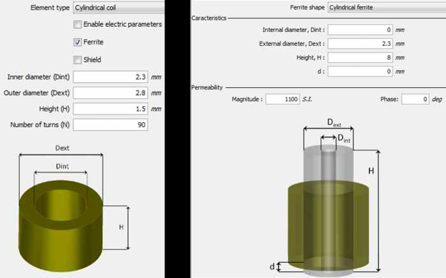Click the Ferrite checkbox label

pos(93,42)
